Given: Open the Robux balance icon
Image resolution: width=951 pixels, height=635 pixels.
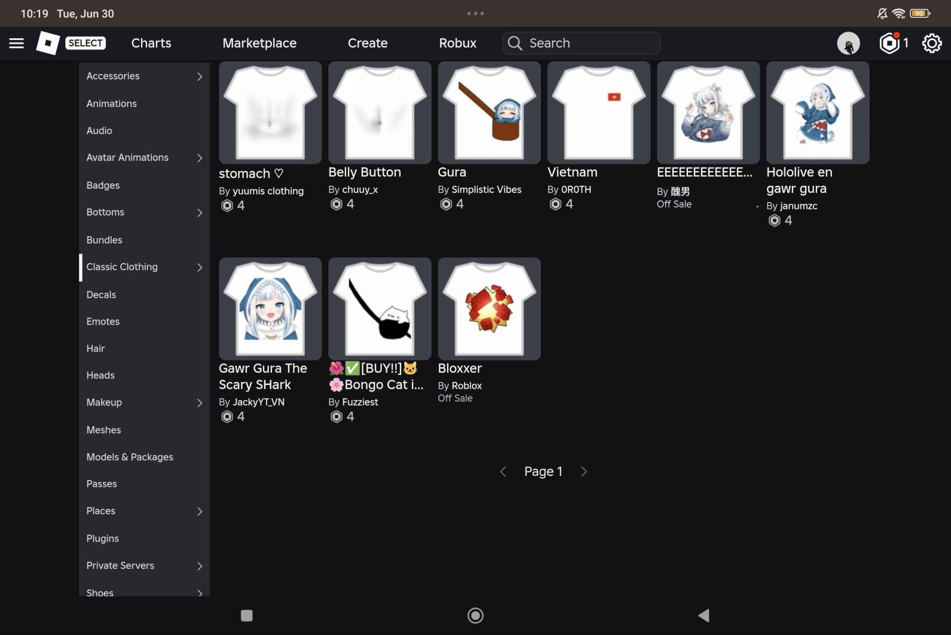Looking at the screenshot, I should [890, 43].
